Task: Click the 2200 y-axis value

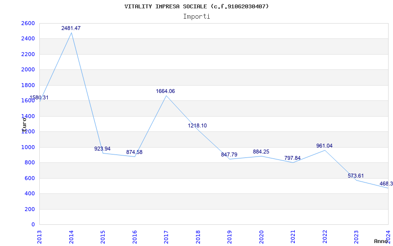Action: point(28,54)
